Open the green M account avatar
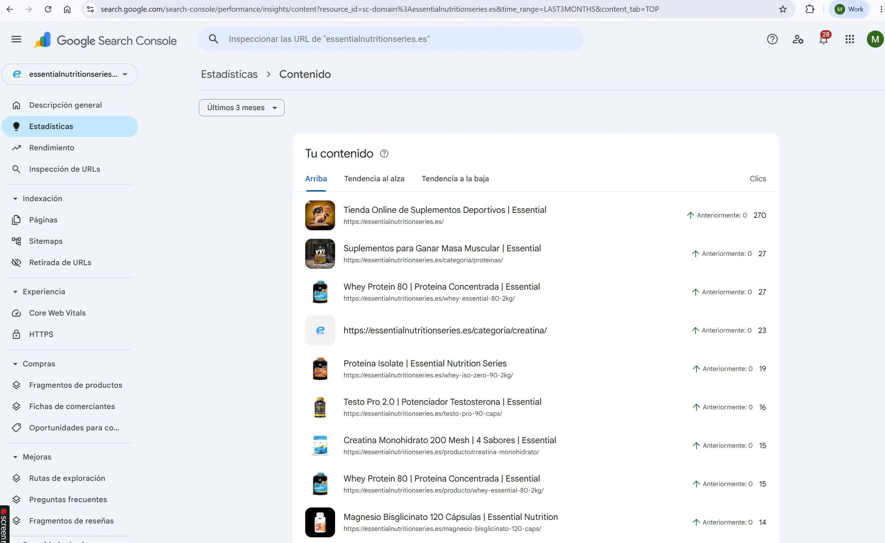 [875, 39]
